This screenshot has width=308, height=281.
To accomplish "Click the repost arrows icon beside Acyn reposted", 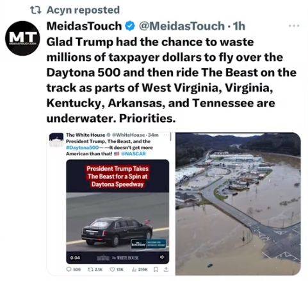I will click(x=36, y=10).
